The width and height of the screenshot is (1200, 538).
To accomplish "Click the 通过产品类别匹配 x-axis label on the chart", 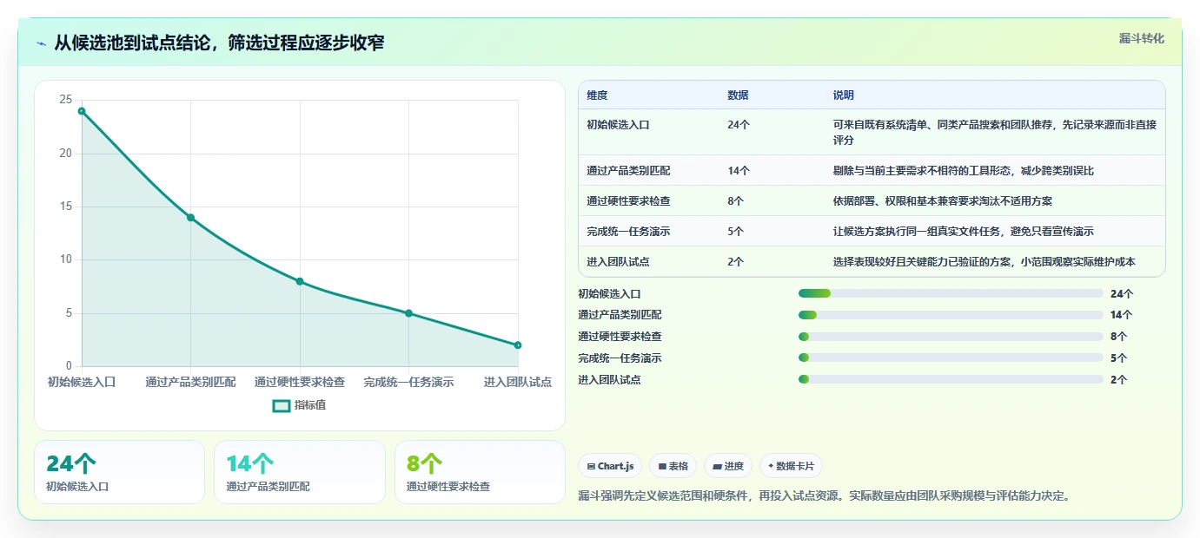I will (190, 382).
